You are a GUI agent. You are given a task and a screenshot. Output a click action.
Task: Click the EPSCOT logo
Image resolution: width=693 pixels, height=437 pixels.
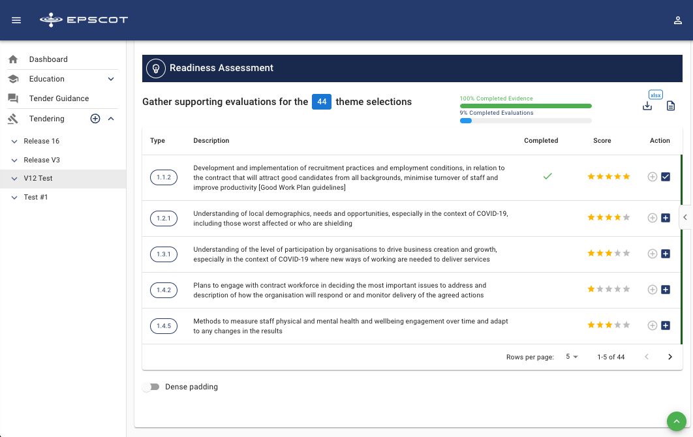[84, 20]
